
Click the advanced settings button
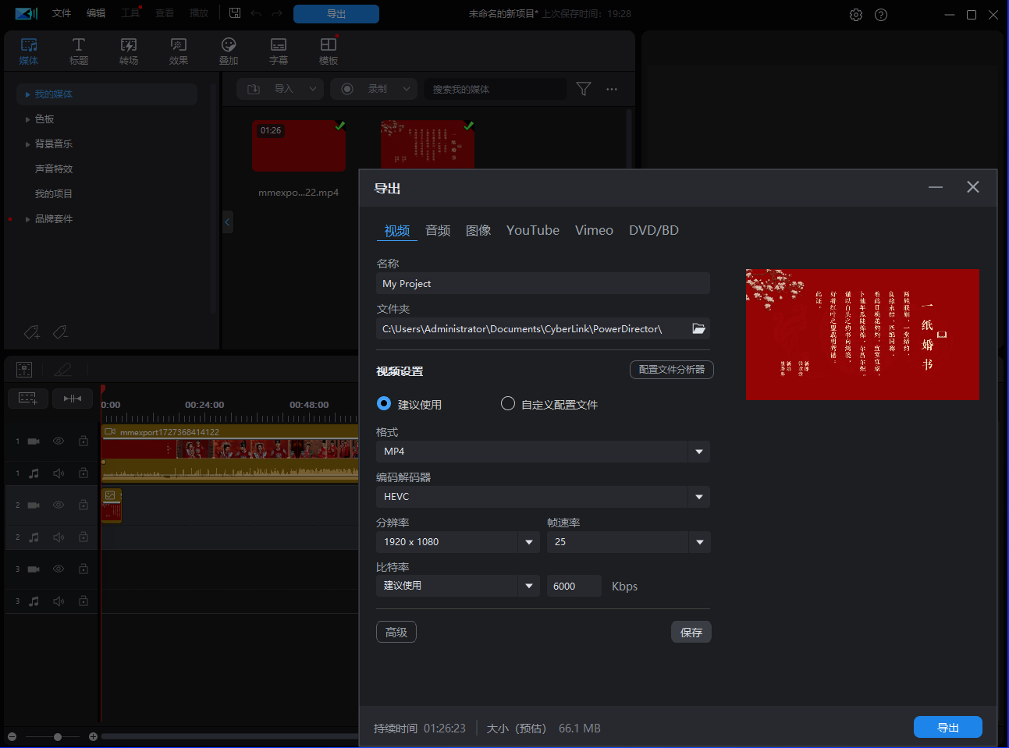[396, 632]
